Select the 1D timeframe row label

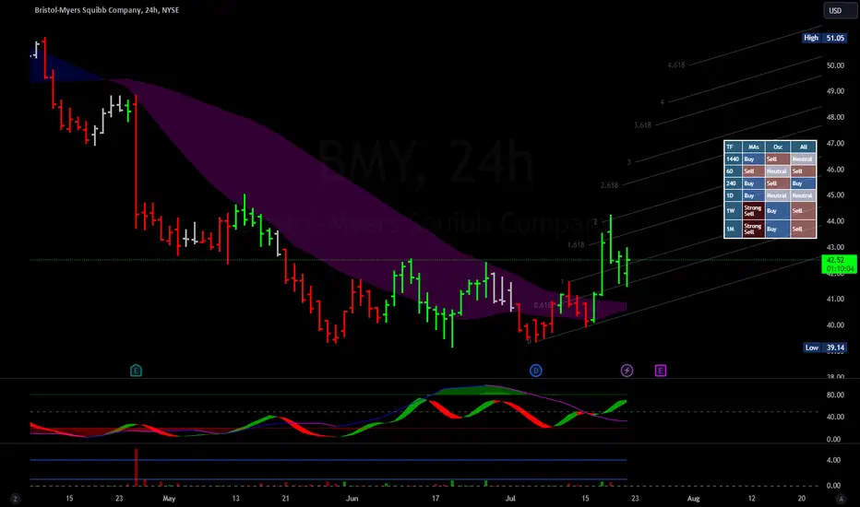click(x=734, y=195)
